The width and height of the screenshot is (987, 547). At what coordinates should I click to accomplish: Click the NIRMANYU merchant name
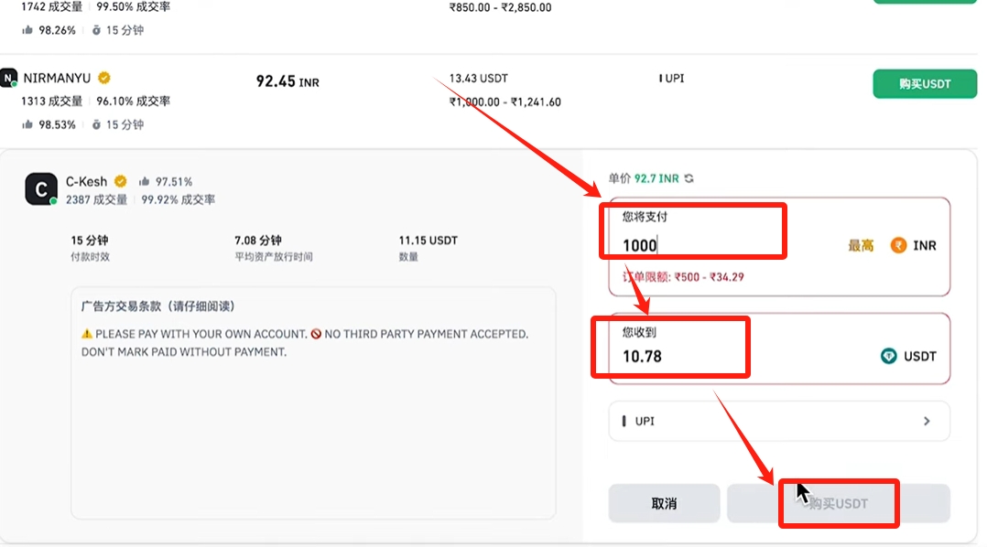pos(58,78)
